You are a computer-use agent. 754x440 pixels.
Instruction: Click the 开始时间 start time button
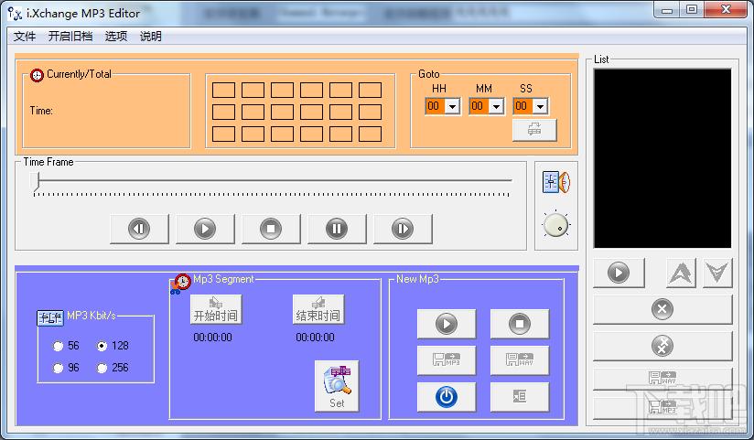click(x=216, y=310)
